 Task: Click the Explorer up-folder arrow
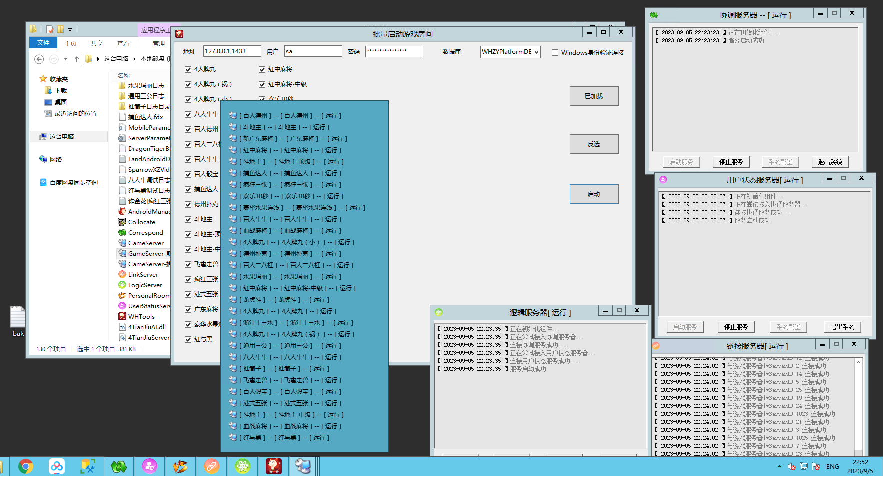point(76,59)
